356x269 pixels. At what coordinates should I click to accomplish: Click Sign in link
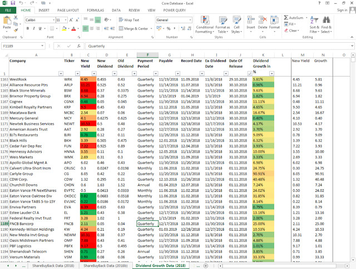pyautogui.click(x=342, y=10)
